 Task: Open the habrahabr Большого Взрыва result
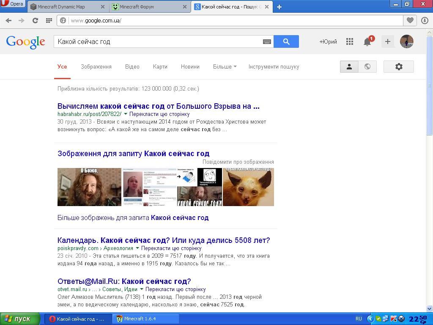pyautogui.click(x=159, y=106)
